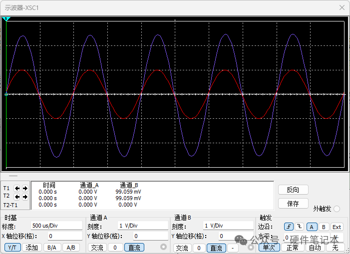
Task: Click the 保存 save button
Action: pyautogui.click(x=293, y=204)
